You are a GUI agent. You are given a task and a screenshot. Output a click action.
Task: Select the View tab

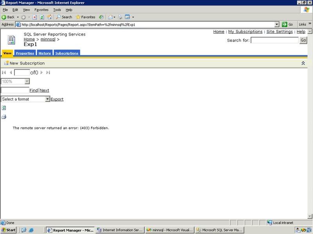click(7, 53)
